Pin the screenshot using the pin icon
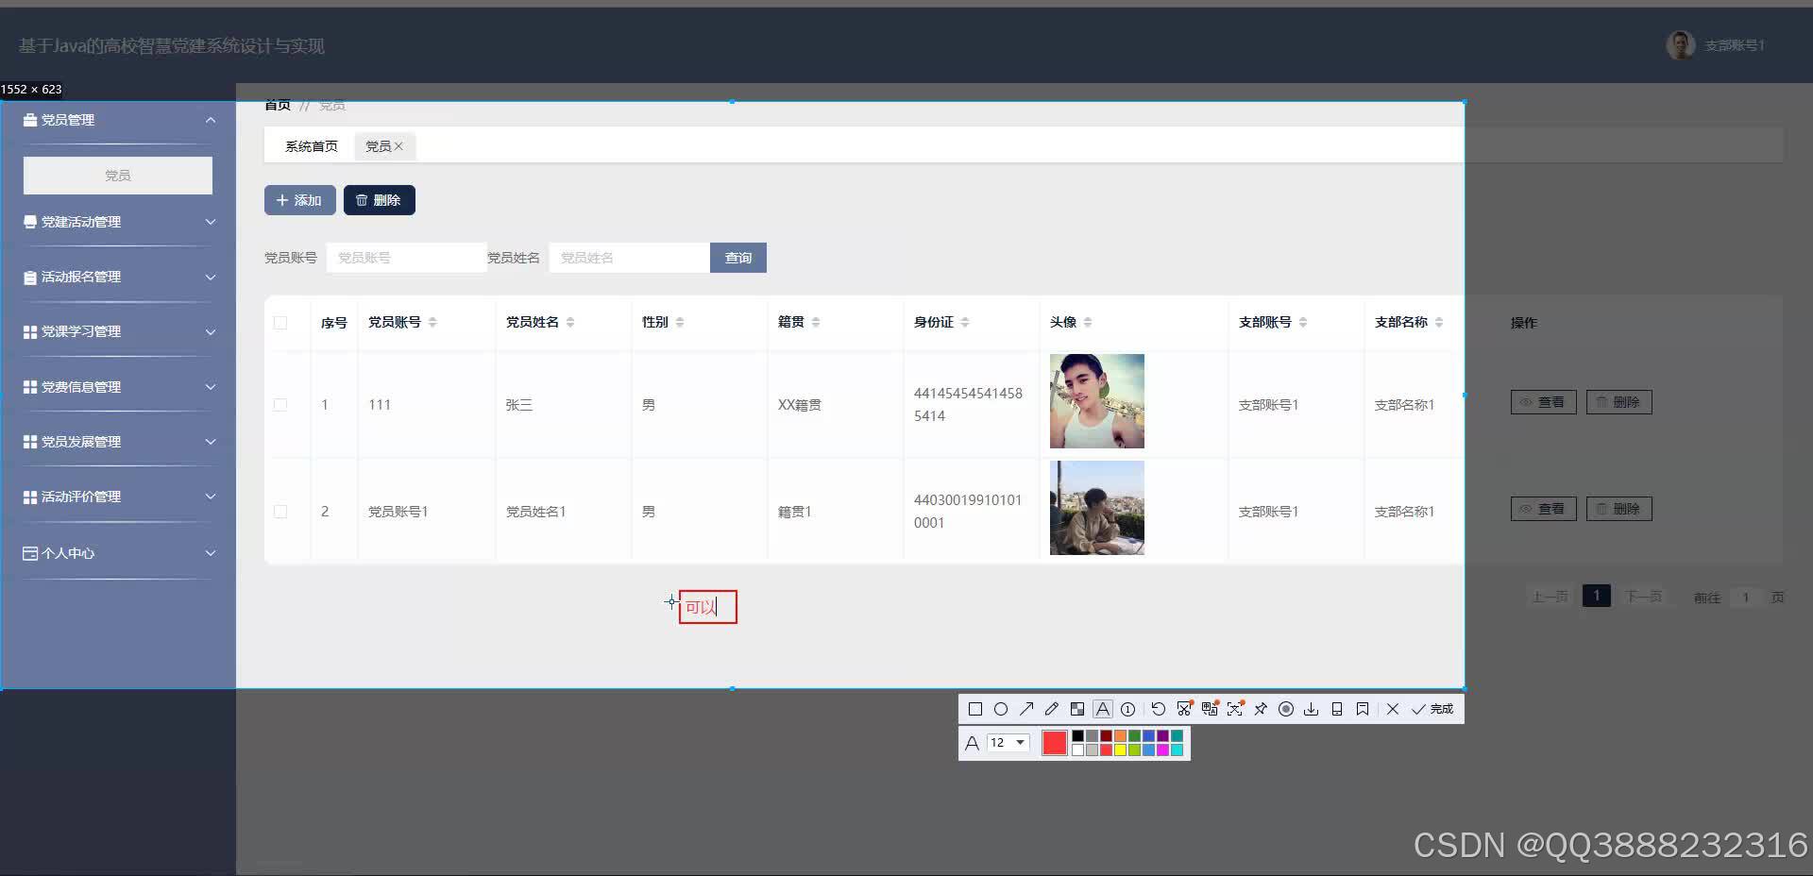 tap(1260, 709)
